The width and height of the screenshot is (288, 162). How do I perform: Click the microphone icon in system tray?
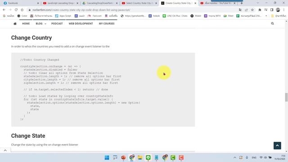coord(247,157)
